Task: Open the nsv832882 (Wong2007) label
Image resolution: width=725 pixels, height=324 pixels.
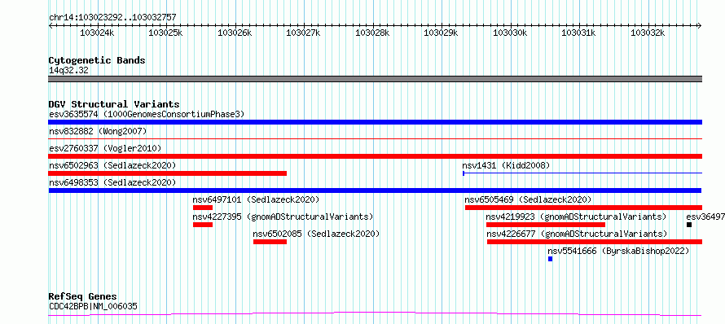Action: 98,131
